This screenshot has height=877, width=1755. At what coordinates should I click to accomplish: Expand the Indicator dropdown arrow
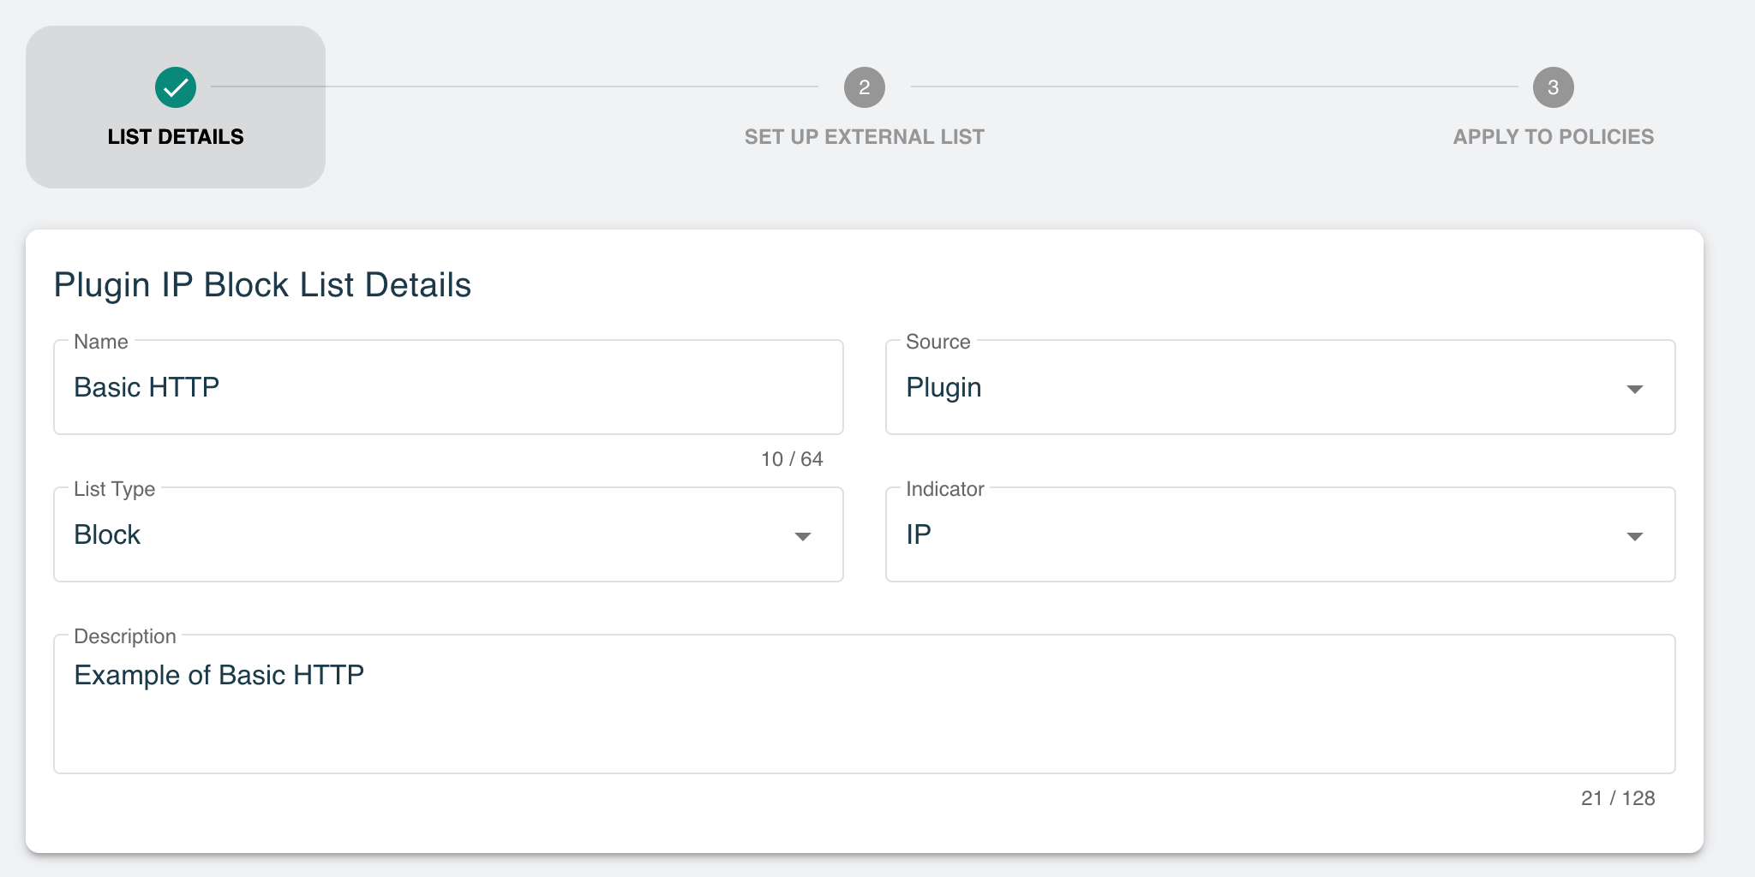click(x=1634, y=536)
